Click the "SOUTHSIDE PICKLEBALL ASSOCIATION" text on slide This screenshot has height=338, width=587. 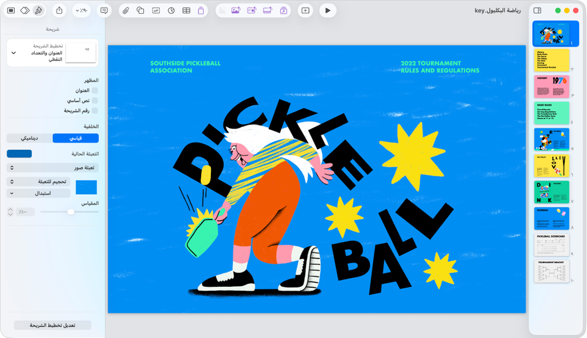click(185, 67)
